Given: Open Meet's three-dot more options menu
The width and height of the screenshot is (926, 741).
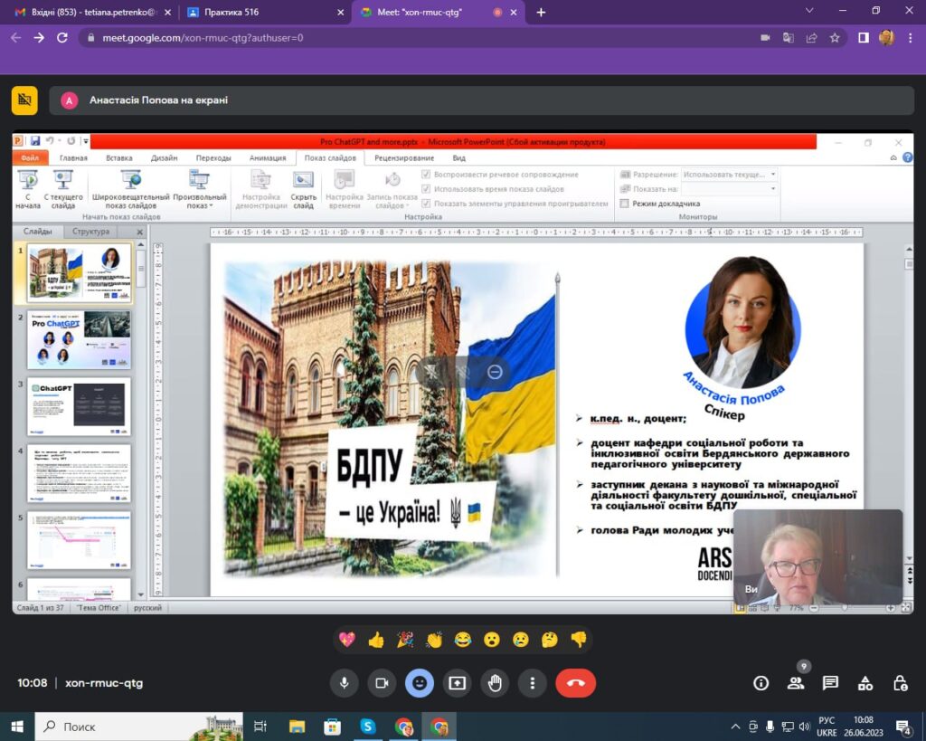Looking at the screenshot, I should pos(534,683).
